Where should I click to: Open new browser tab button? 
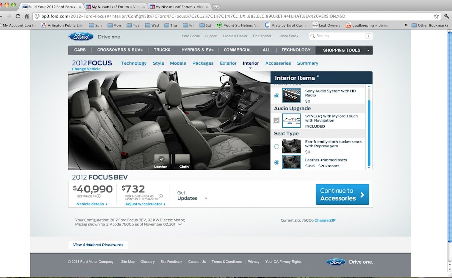[x=216, y=7]
